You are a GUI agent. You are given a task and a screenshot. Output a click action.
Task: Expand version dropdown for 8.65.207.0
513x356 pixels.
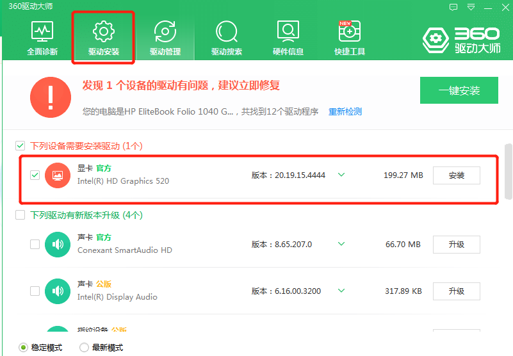[x=341, y=244]
